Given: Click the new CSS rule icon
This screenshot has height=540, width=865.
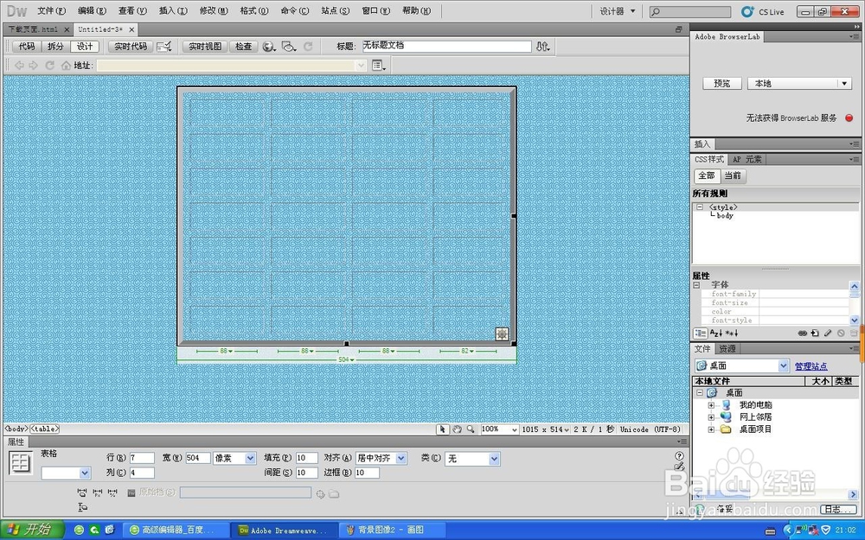Looking at the screenshot, I should (815, 334).
